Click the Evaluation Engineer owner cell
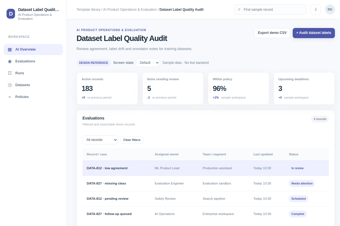 169,183
